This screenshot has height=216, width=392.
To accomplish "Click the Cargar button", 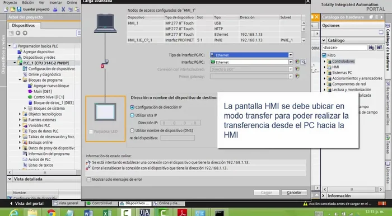I will click(267, 192).
